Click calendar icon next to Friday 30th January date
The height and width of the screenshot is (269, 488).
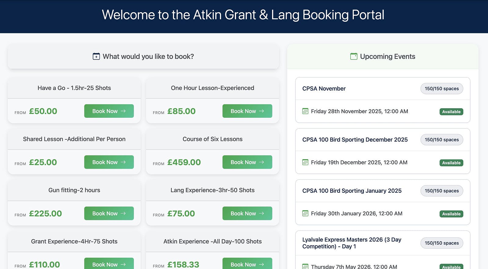(305, 213)
